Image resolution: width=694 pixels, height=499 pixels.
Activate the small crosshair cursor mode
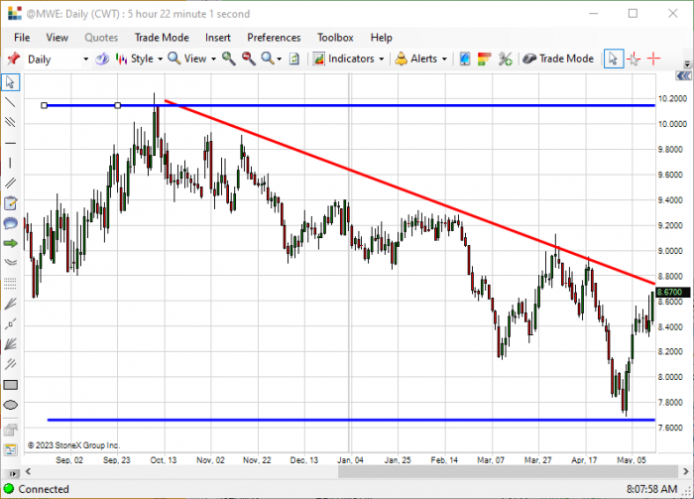pos(634,59)
